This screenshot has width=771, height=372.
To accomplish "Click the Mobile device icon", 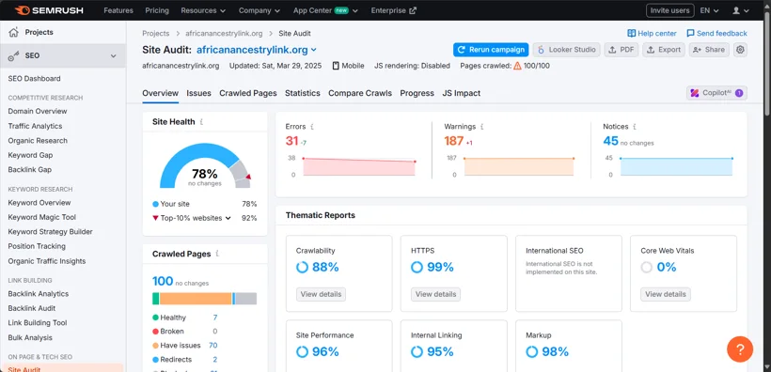I will (x=336, y=66).
